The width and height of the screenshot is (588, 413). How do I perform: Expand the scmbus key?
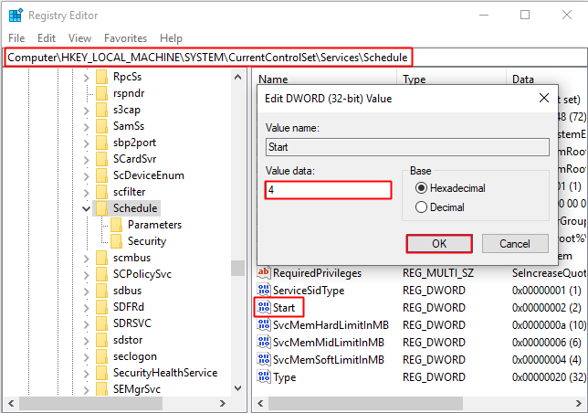[86, 259]
